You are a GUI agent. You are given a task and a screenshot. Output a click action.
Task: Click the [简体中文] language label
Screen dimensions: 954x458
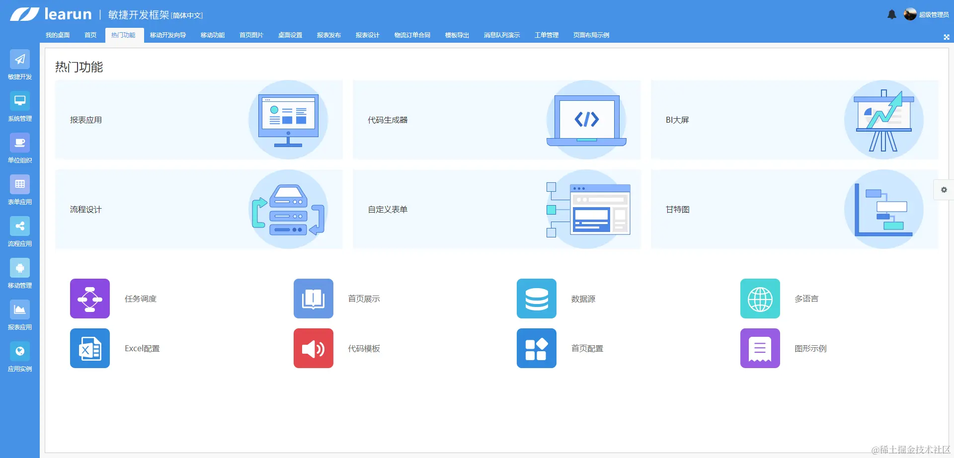(187, 15)
